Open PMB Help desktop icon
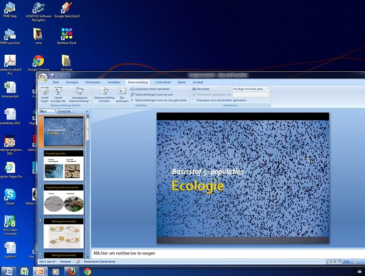The image size is (365, 276). pyautogui.click(x=10, y=10)
